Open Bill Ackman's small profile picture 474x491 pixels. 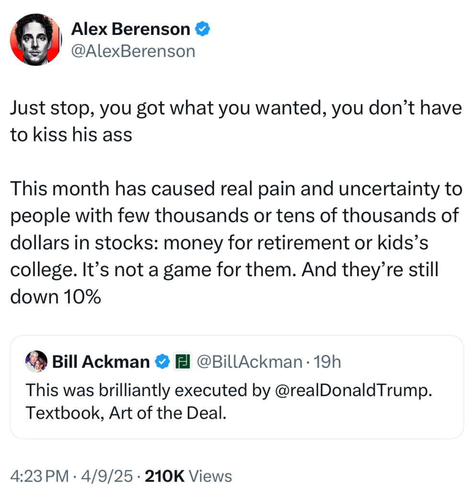[36, 362]
